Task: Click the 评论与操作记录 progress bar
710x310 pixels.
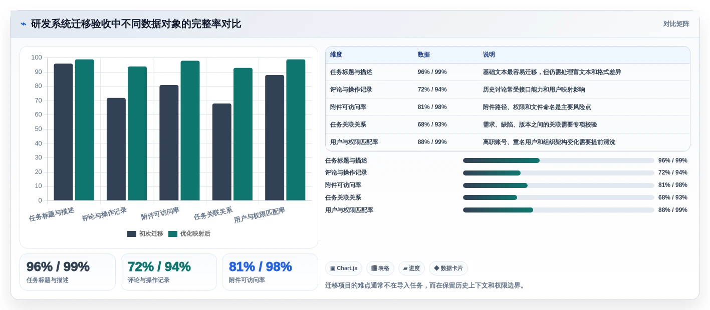Action: tap(559, 173)
